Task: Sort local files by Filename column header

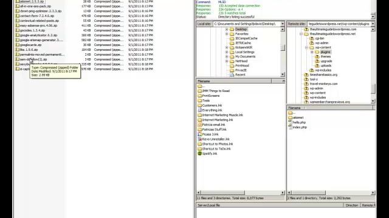Action: 234,81
